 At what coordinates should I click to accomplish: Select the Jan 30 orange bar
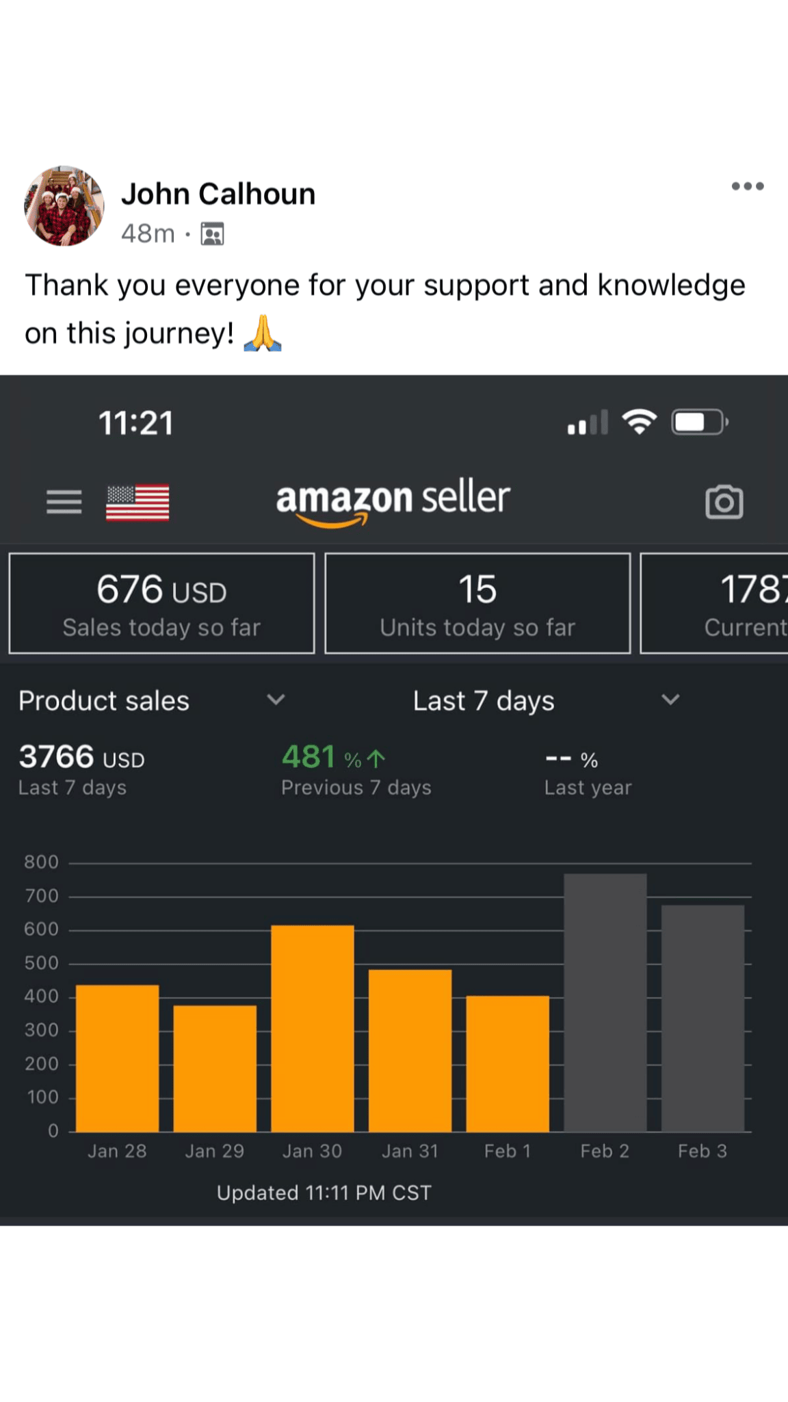click(x=313, y=1028)
